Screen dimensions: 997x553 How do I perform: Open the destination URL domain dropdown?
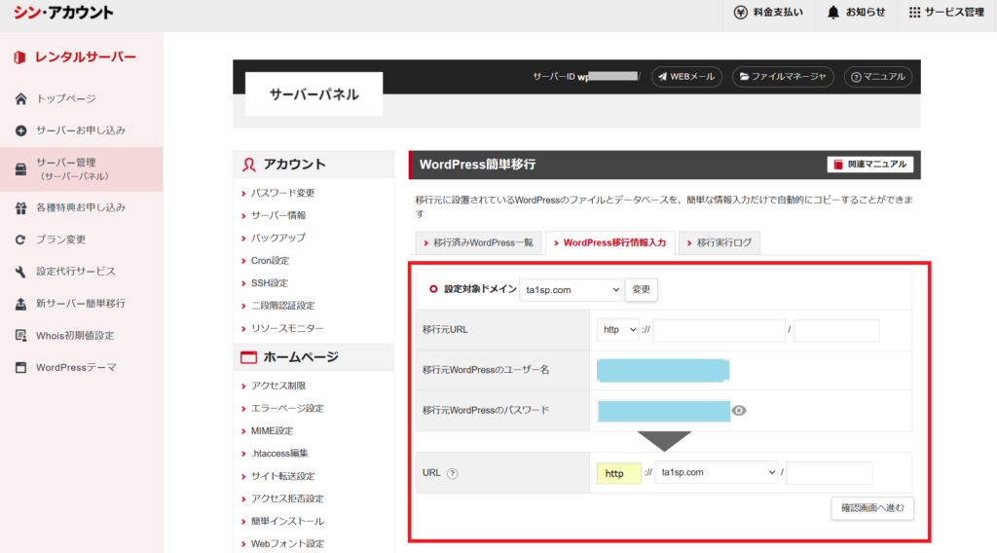(x=717, y=473)
